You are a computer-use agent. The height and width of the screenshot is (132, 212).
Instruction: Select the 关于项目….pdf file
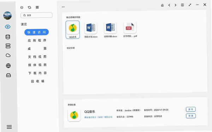point(130,29)
